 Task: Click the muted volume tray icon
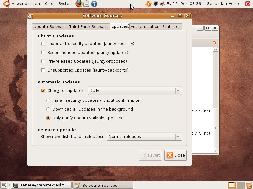click(x=163, y=4)
